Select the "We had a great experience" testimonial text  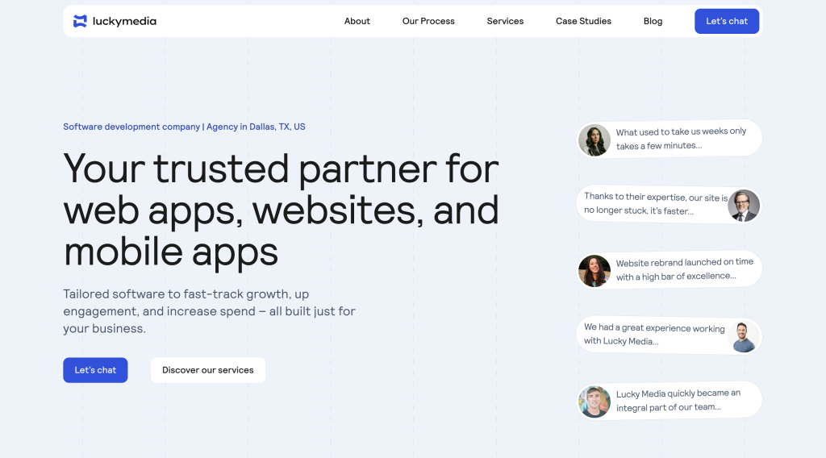pyautogui.click(x=654, y=335)
